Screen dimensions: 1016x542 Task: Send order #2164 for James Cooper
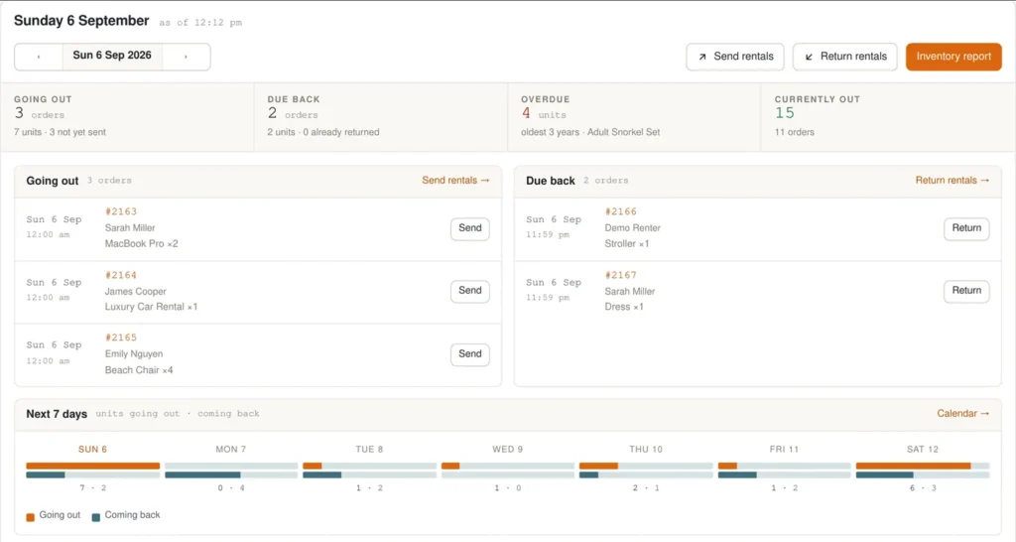[469, 291]
